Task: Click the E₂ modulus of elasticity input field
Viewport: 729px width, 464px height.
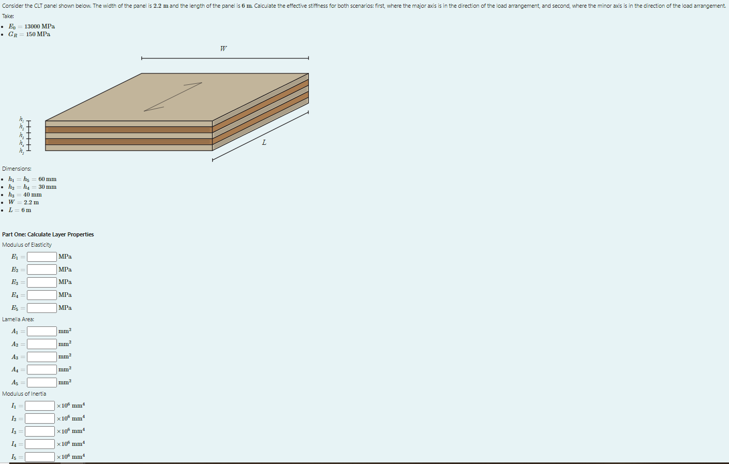Action: pos(42,269)
